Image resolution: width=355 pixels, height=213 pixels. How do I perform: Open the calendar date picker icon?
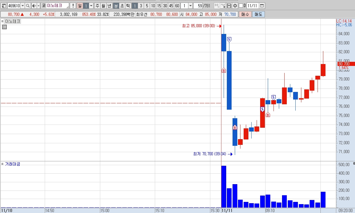point(262,6)
